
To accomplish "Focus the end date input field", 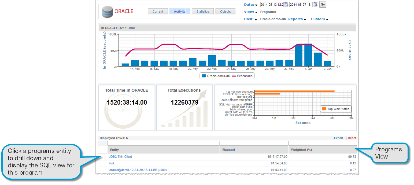I will click(301, 5).
